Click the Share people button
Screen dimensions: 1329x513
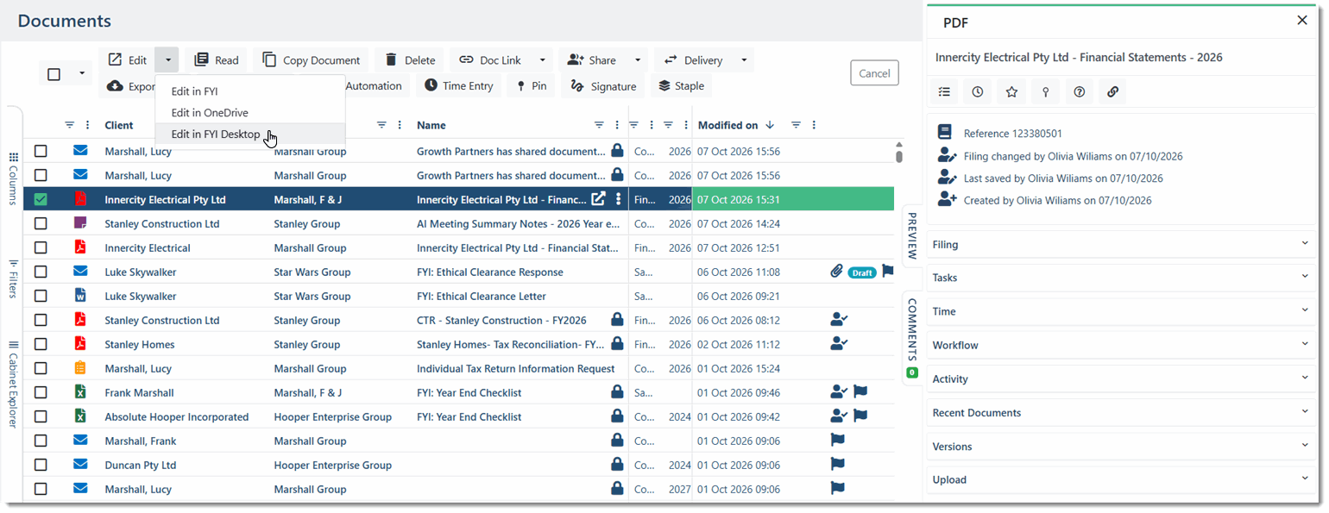coord(592,60)
